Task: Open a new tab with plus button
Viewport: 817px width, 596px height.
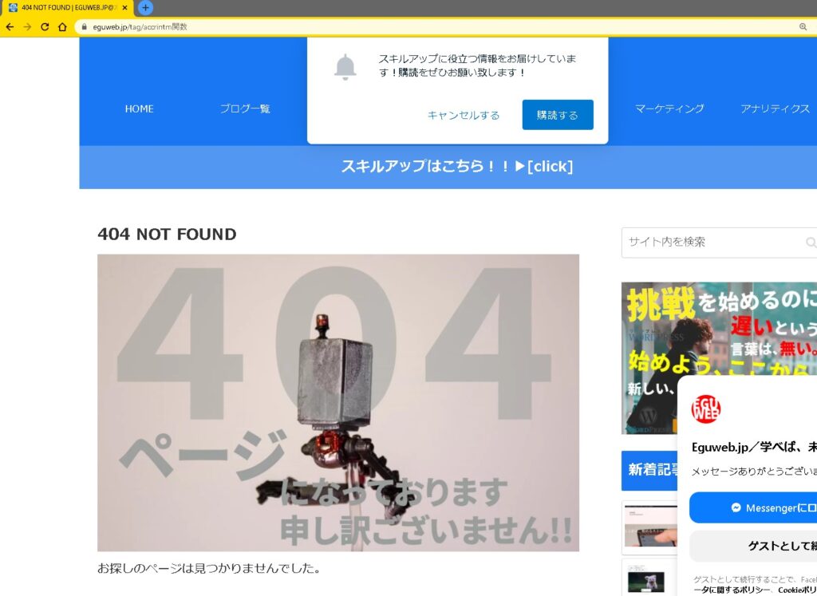Action: click(x=145, y=7)
